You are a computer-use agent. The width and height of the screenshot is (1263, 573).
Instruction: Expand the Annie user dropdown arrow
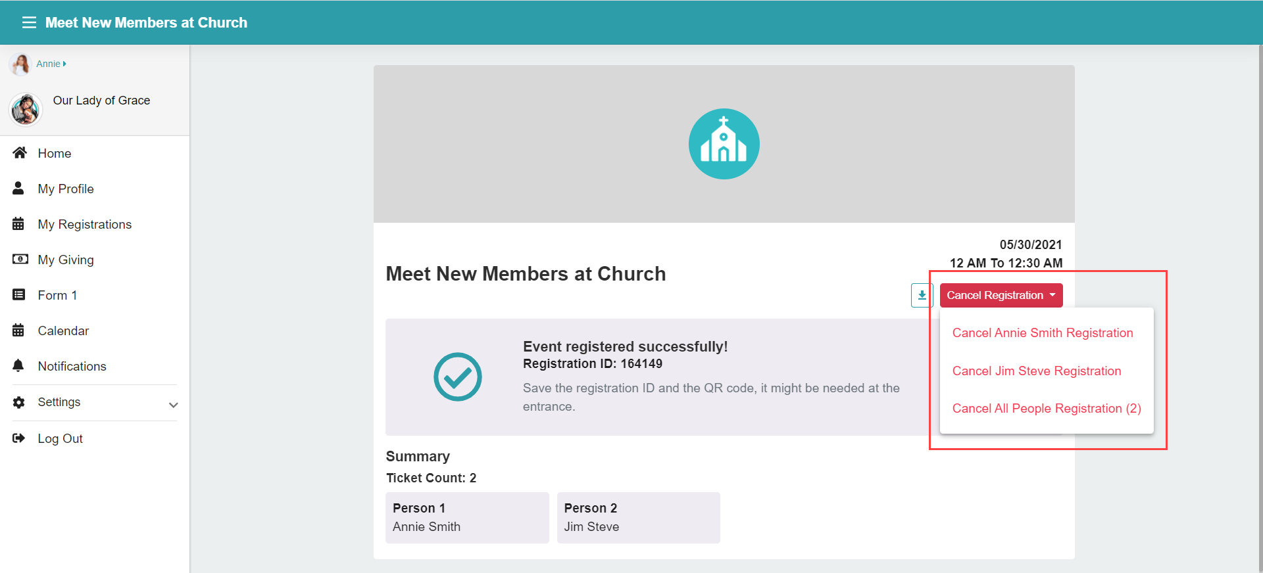click(64, 64)
